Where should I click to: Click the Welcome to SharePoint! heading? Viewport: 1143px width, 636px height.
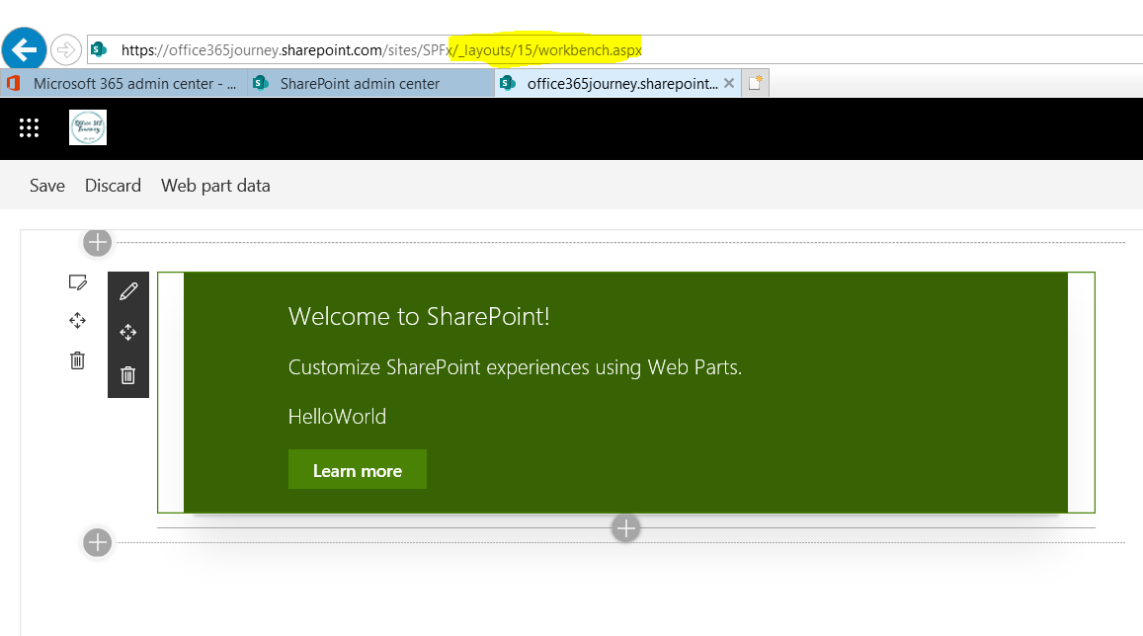click(419, 317)
